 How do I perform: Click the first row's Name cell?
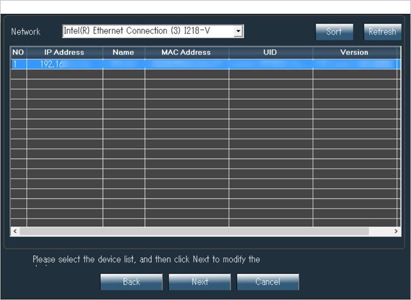click(123, 64)
